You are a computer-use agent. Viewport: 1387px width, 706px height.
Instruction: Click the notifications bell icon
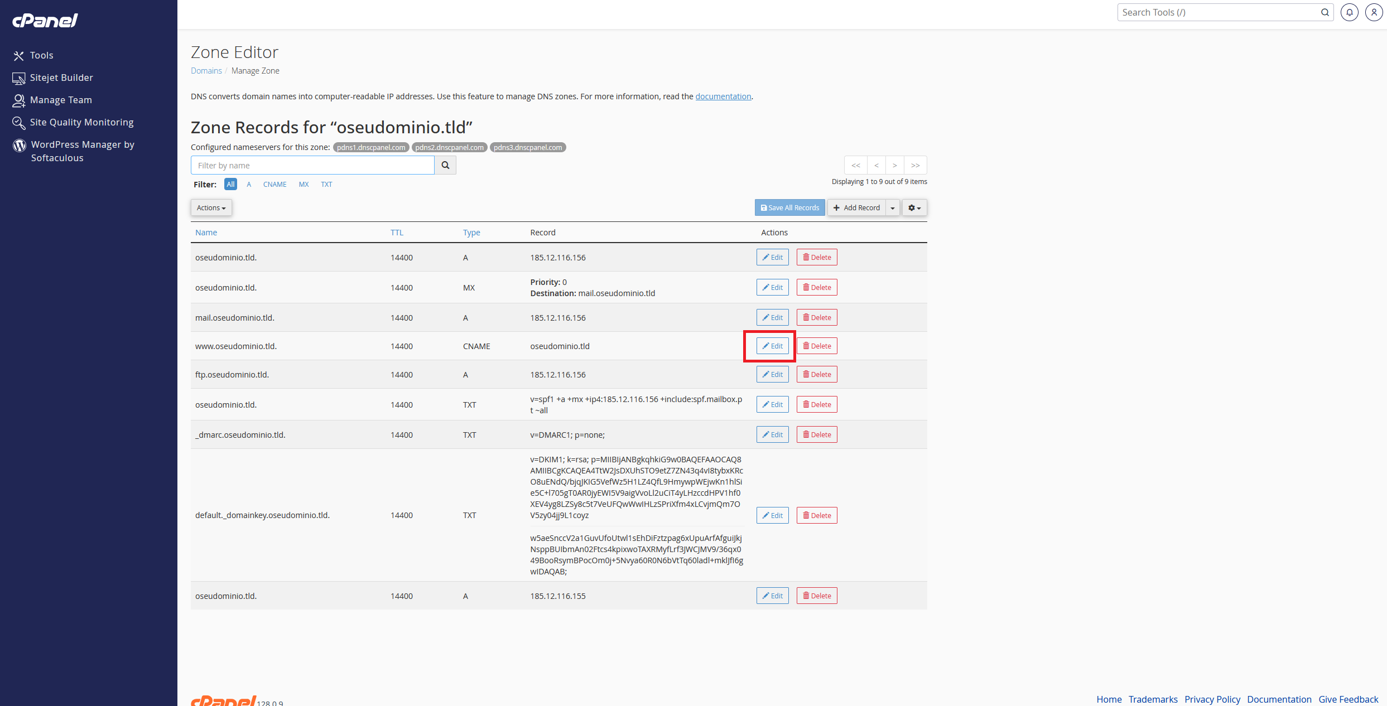(1349, 12)
